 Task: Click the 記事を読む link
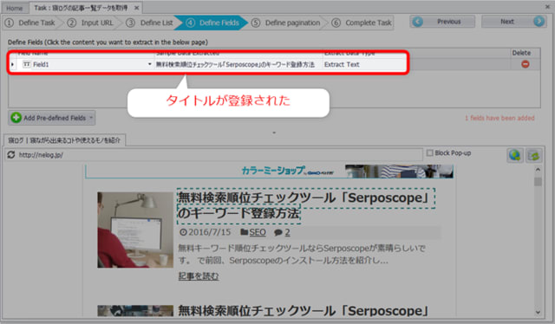[199, 275]
